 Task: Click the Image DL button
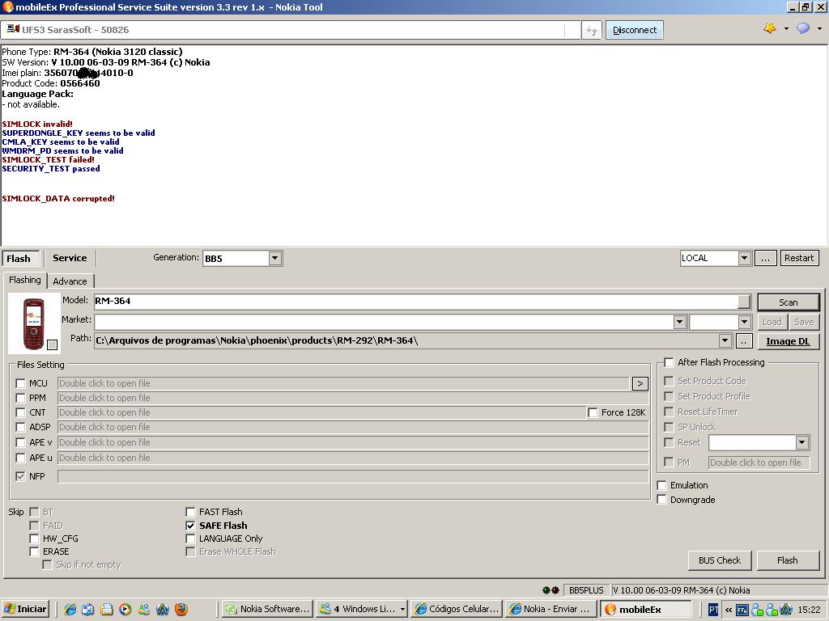(789, 342)
